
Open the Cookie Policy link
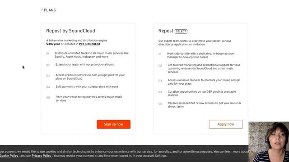(x=9, y=156)
